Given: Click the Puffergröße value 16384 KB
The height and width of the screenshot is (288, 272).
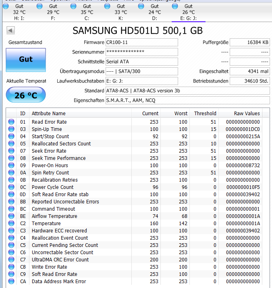Looking at the screenshot, I should (250, 42).
